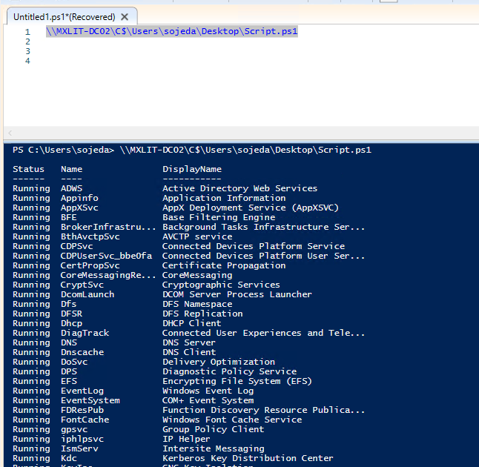479x467 pixels.
Task: Click the highlighted Script.ps1 path in editor
Action: [171, 31]
